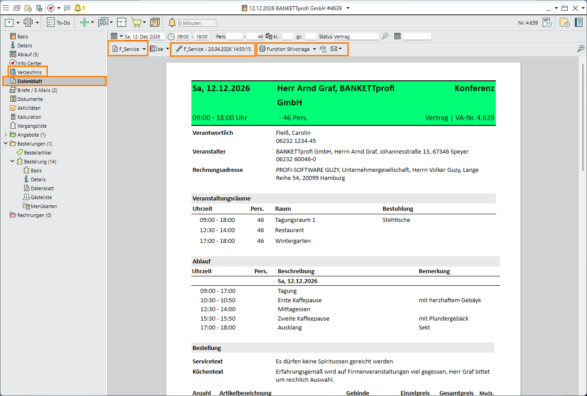Click the 0 Minuten reminder field

(197, 23)
